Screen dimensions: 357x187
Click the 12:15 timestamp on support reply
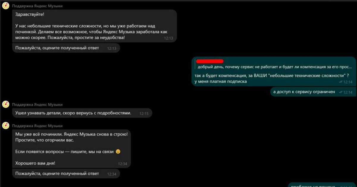[144, 113]
